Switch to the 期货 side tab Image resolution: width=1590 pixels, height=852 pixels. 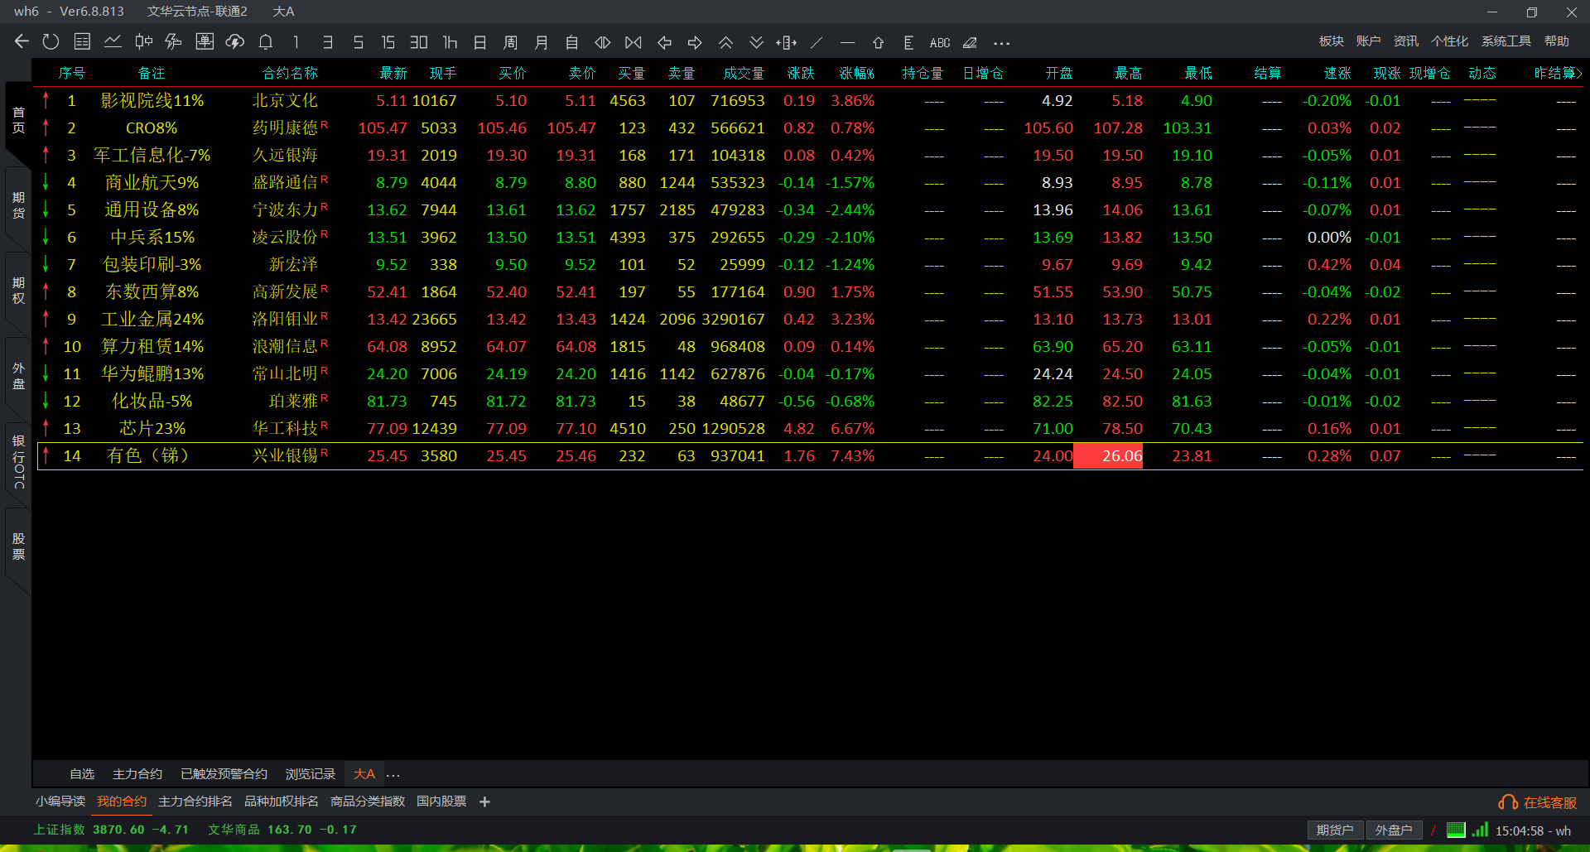pos(18,205)
